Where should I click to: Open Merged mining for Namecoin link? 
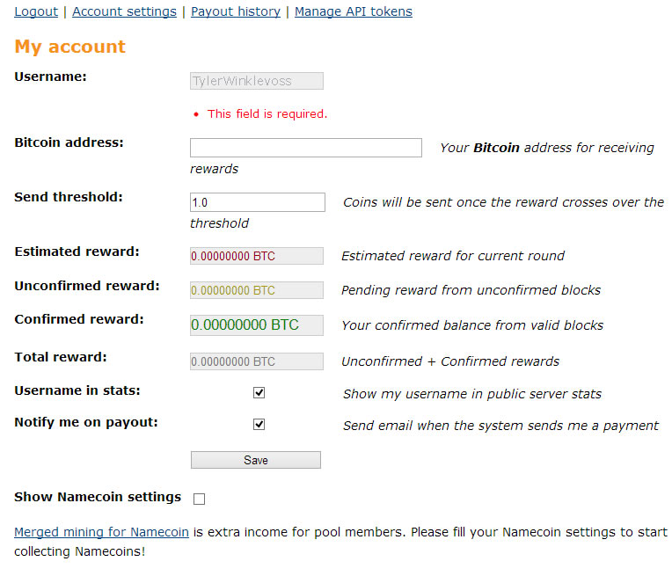point(101,532)
